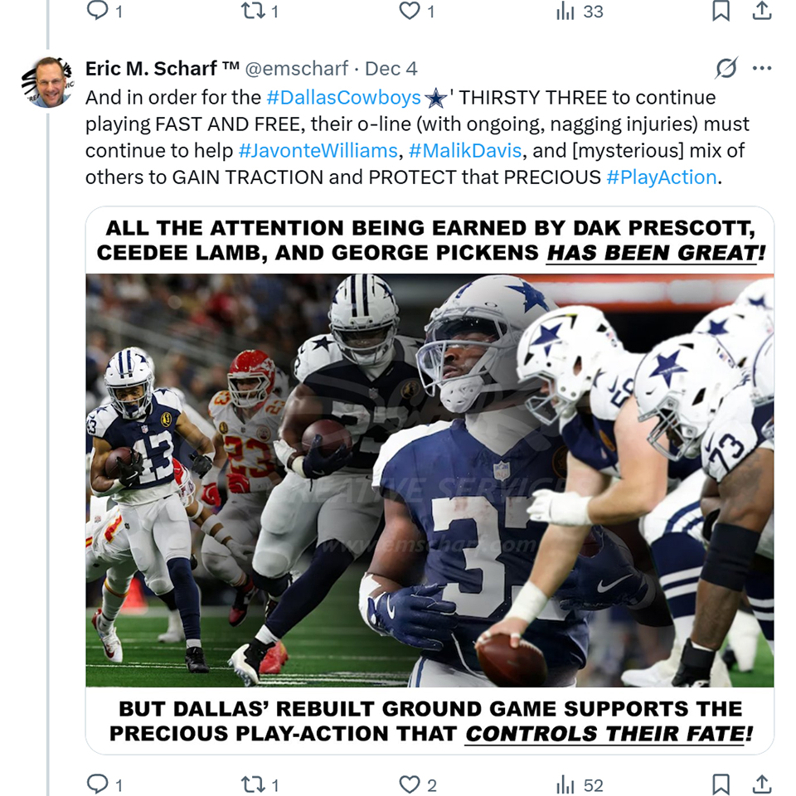Viewport: 796px width, 796px height.
Task: Like the post with 2 likes
Action: 410,784
